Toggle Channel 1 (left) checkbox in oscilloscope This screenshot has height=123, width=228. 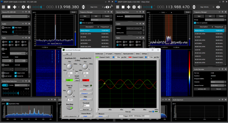[113, 57]
